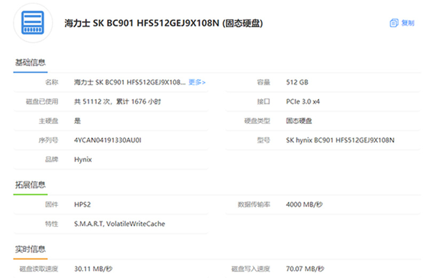
Task: Click the 名称 value 海力士 SK BC901 HFS512GEJ9X108...
Action: [x=130, y=82]
